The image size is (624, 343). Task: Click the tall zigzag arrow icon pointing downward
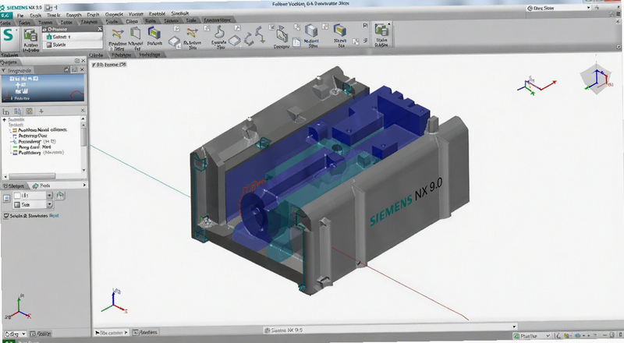(x=260, y=34)
